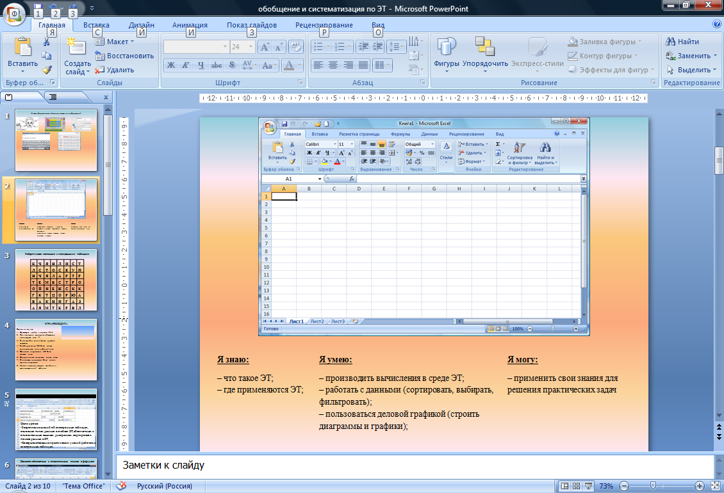Click Удалить in the Слайды group
724x493 pixels.
click(115, 70)
